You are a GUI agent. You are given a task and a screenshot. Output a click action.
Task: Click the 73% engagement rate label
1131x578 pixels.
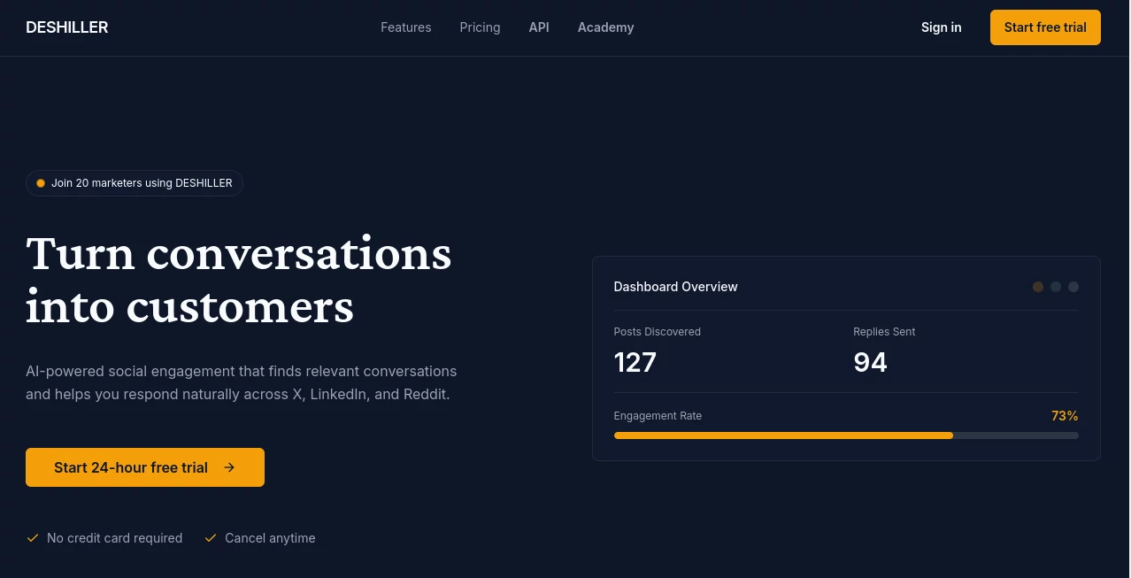coord(1065,416)
